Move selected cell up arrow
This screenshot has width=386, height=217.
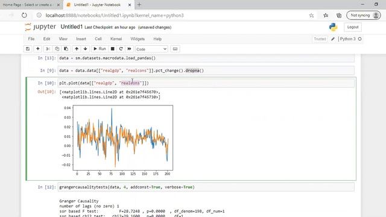point(77,49)
